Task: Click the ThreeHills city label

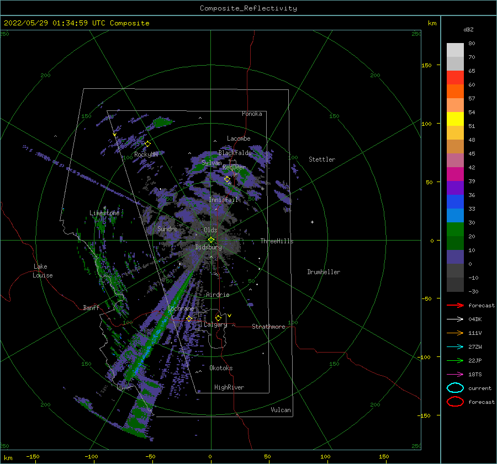Action: point(277,241)
